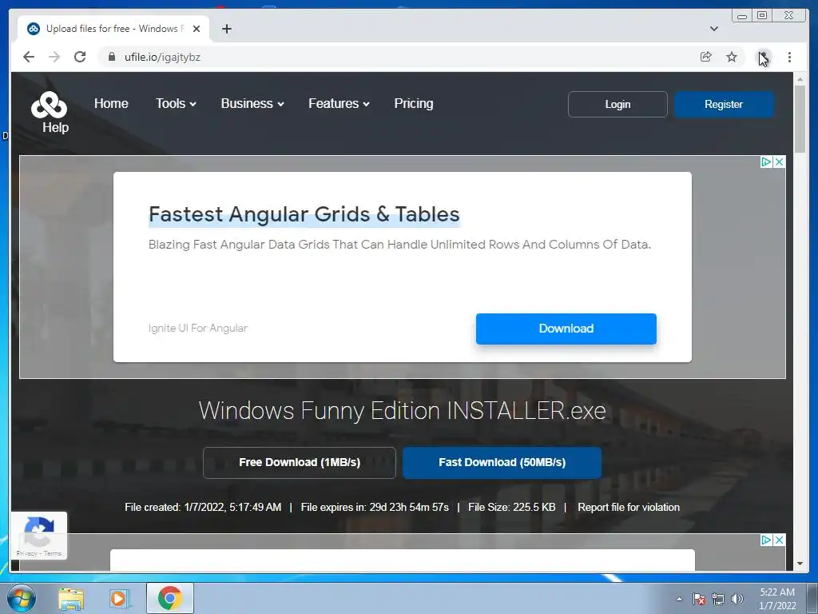Open reCAPTCHA Privacy link
Screen dimensions: 818x614
click(26, 553)
